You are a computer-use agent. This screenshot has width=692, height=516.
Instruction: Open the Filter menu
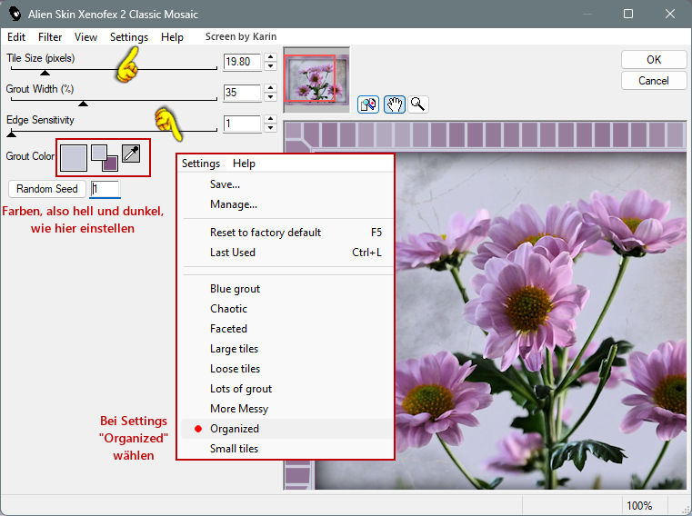(50, 37)
